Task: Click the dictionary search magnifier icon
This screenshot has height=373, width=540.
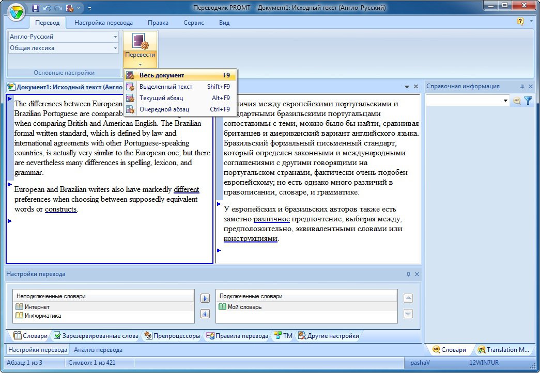Action: pyautogui.click(x=517, y=101)
